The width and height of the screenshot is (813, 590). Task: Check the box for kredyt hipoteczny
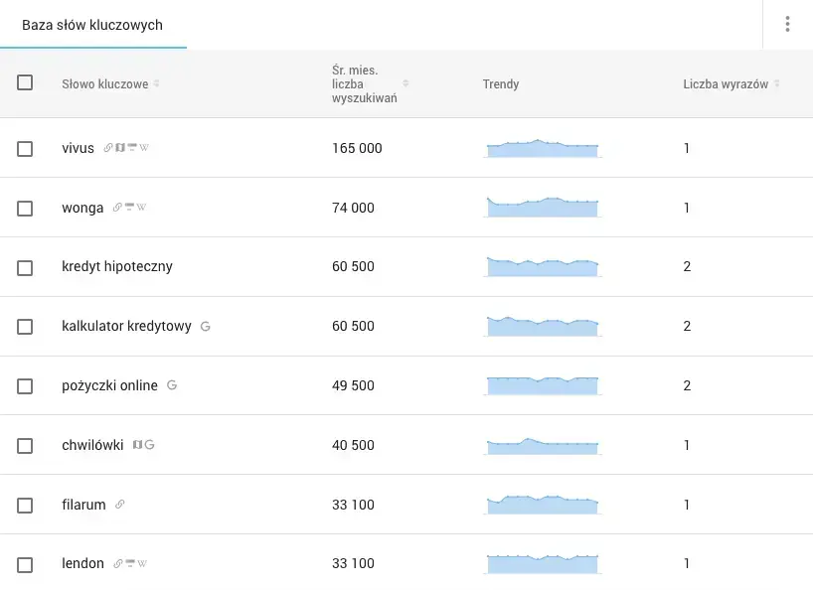point(25,267)
